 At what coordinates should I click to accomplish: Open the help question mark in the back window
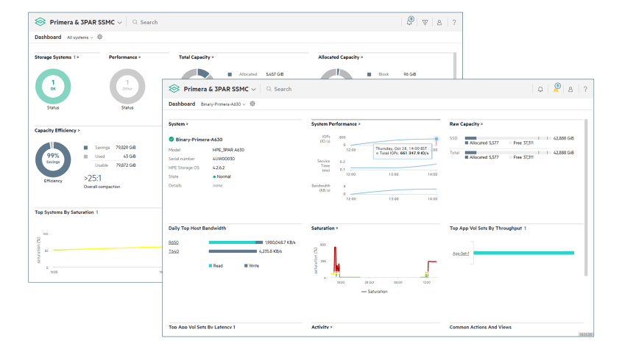pos(454,23)
